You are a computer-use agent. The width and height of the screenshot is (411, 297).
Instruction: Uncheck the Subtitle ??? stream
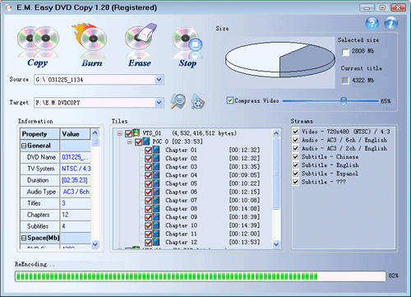pyautogui.click(x=295, y=182)
